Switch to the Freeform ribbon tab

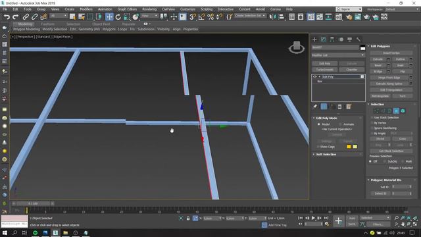pyautogui.click(x=47, y=24)
